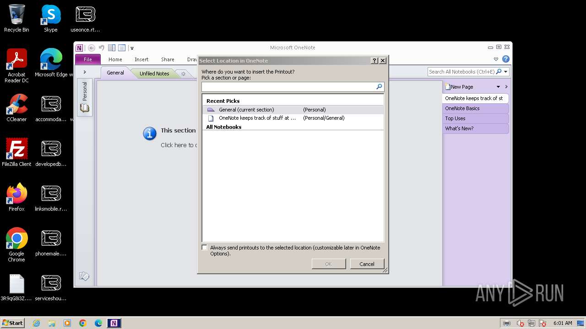The width and height of the screenshot is (586, 329).
Task: Click the printer device tray icon
Action: pos(507,324)
